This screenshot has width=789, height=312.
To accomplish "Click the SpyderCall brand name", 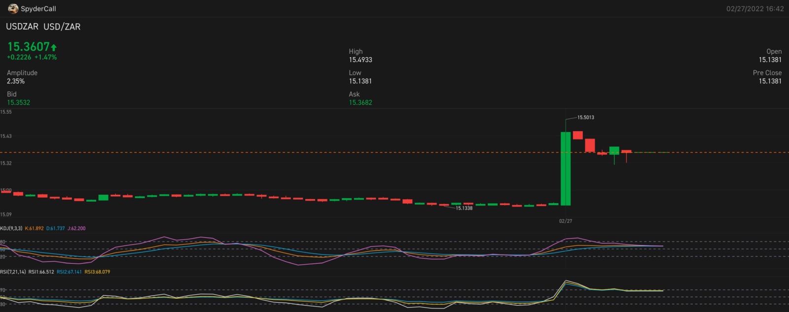I will point(38,9).
